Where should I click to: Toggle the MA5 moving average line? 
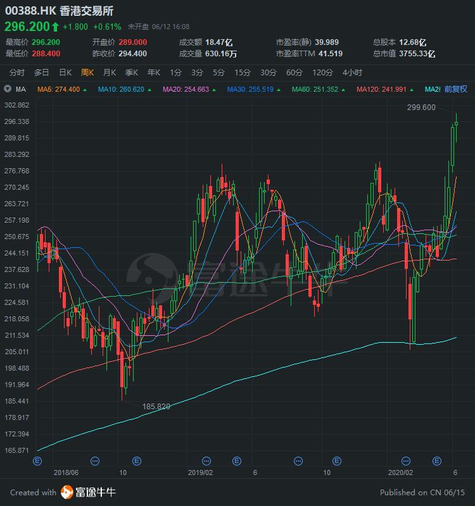tap(58, 89)
